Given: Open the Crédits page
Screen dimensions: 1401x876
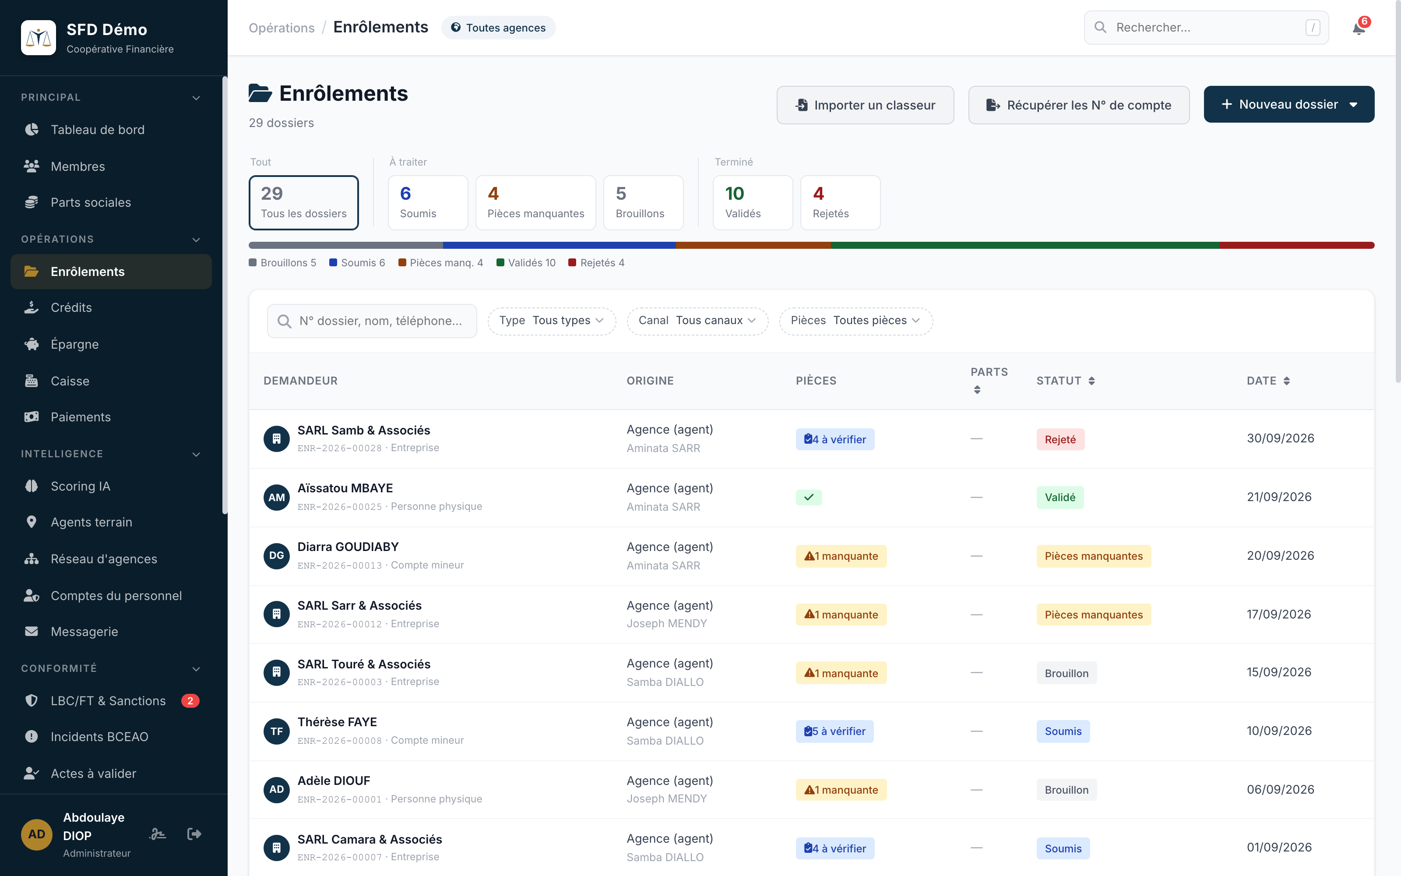Looking at the screenshot, I should coord(111,307).
